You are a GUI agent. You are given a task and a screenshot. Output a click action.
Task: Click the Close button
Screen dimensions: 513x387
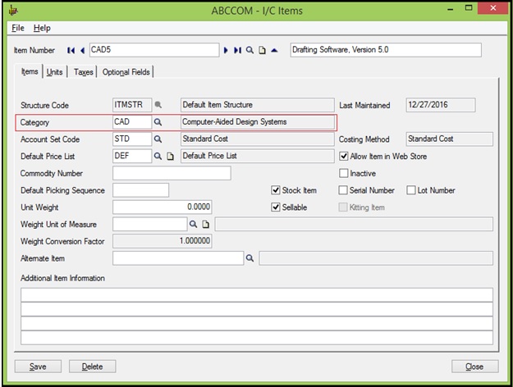(474, 367)
